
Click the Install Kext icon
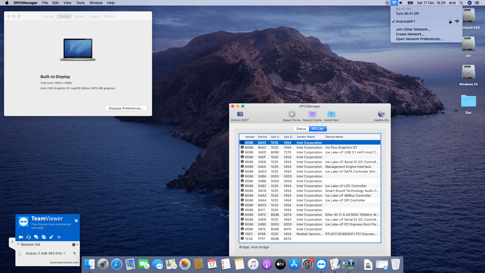(x=331, y=114)
